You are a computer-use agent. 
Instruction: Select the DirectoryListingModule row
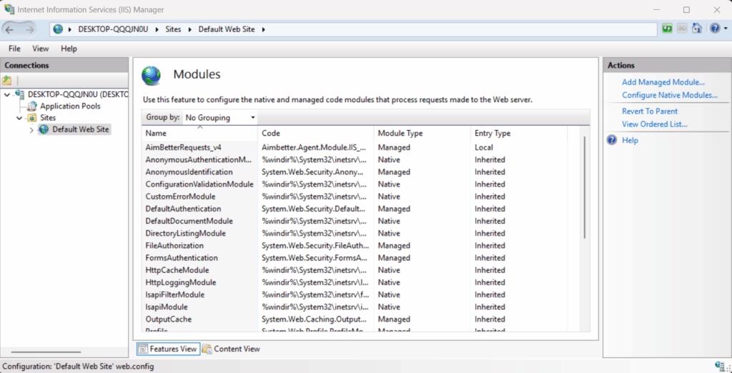[x=354, y=234]
